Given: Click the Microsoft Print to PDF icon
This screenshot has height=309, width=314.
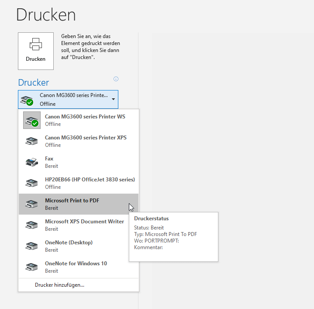Looking at the screenshot, I should point(31,204).
